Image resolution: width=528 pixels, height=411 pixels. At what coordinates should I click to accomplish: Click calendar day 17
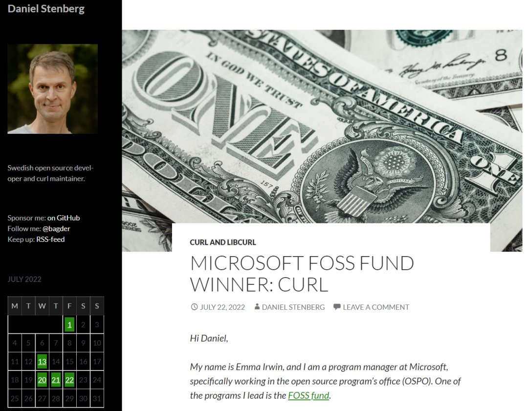pyautogui.click(x=97, y=362)
